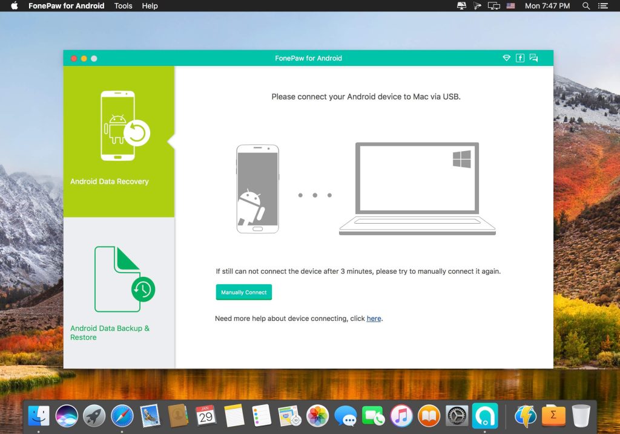Click the here link for connection help
The height and width of the screenshot is (434, 620).
point(374,319)
